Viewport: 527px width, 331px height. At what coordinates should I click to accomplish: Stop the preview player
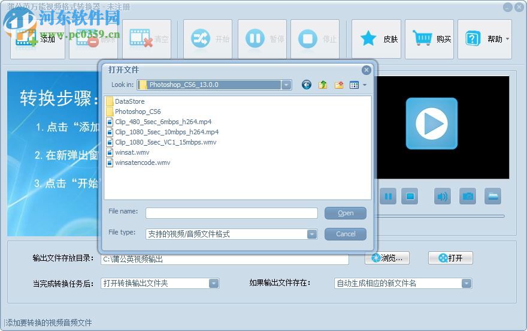pyautogui.click(x=410, y=197)
